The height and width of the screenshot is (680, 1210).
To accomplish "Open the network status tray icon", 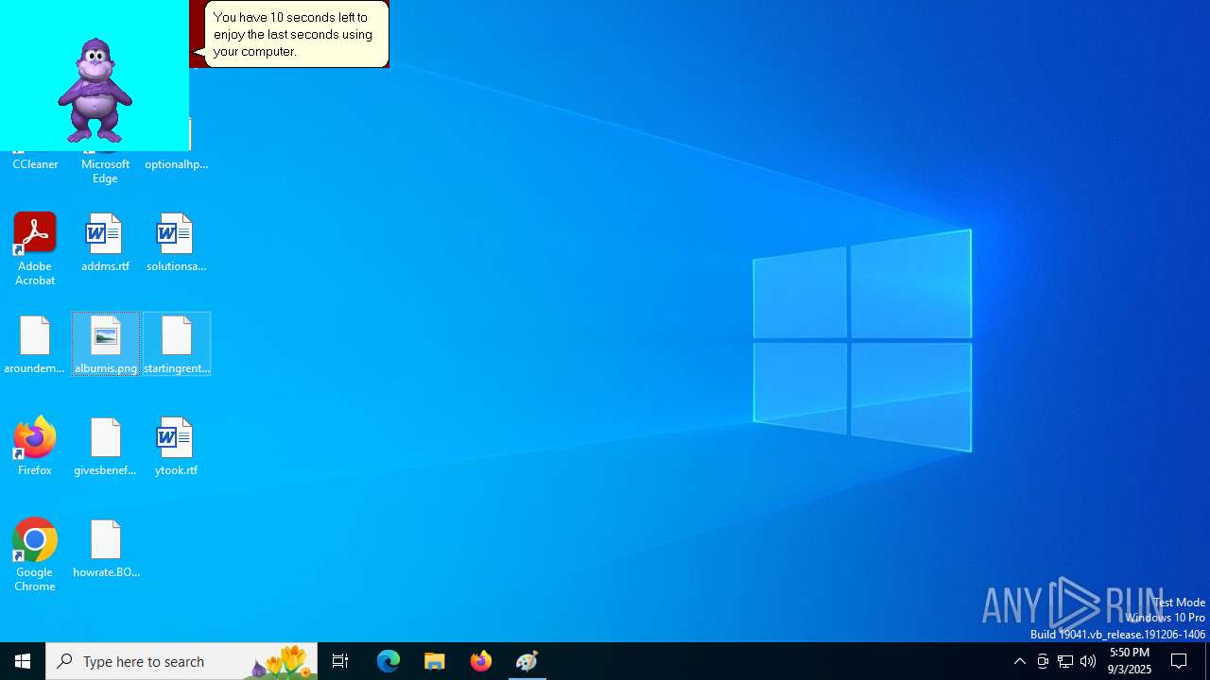I will pos(1065,661).
